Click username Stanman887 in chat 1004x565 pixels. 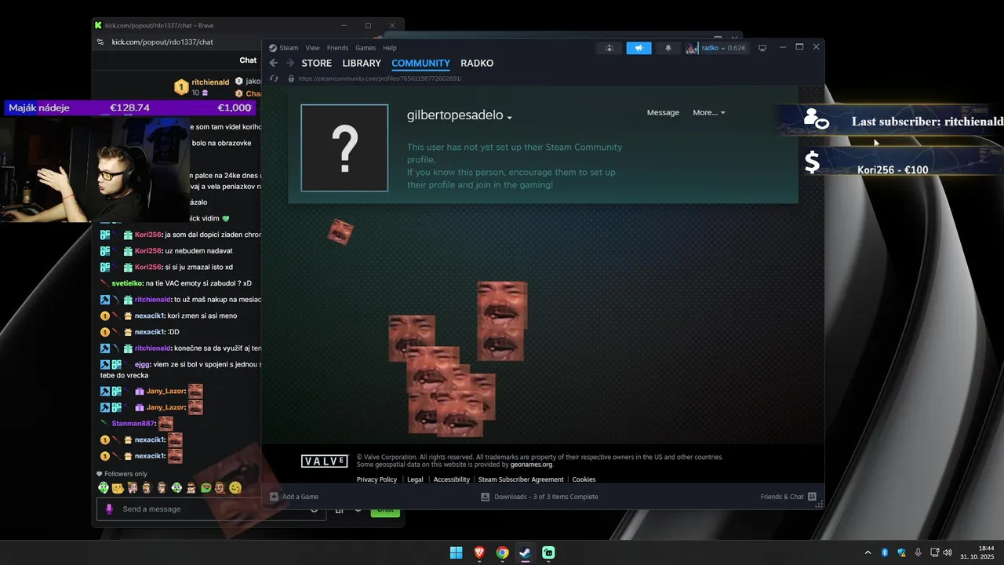(x=133, y=424)
